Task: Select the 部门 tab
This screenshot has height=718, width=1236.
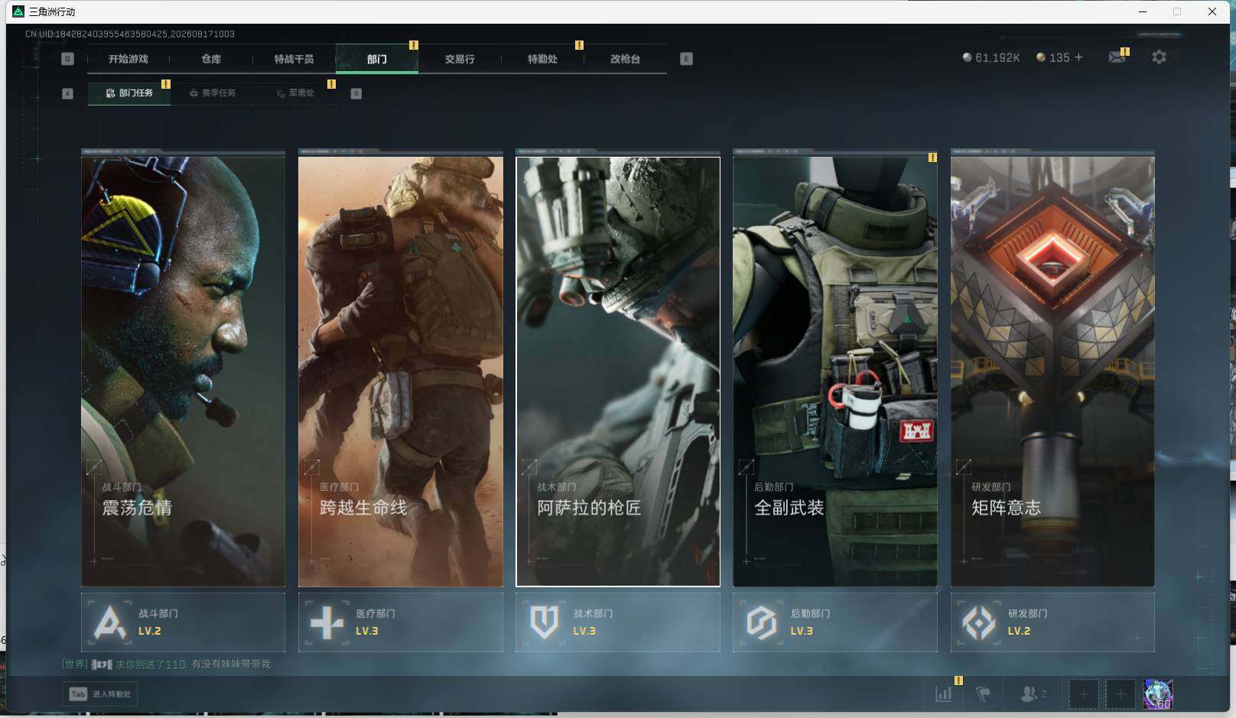Action: coord(377,59)
